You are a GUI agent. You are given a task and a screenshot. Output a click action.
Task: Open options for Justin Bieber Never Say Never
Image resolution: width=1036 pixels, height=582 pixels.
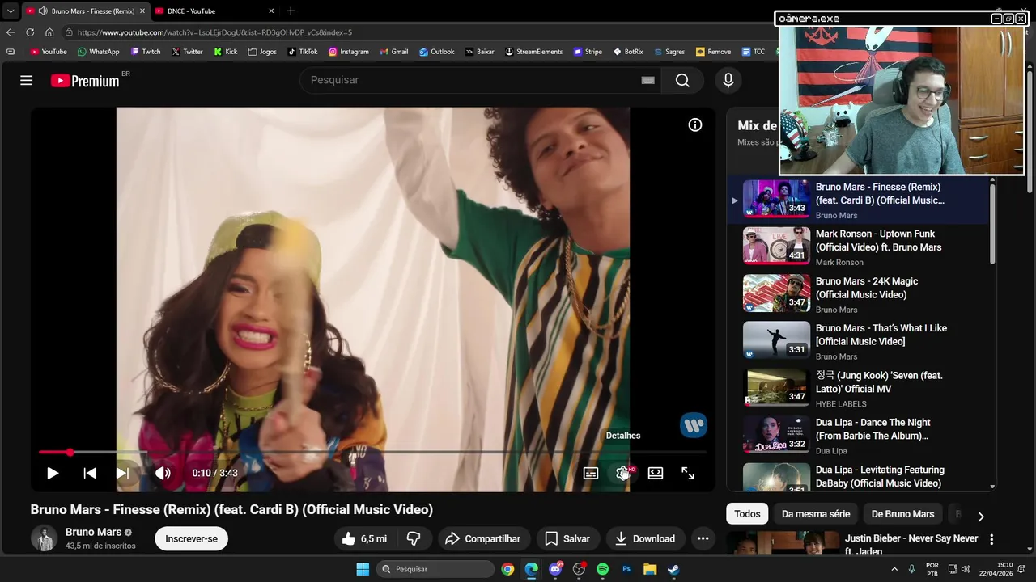point(991,539)
